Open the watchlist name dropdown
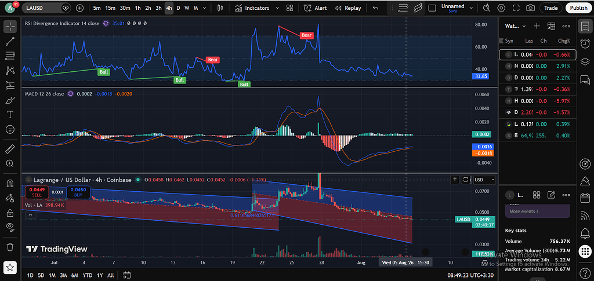This screenshot has height=281, width=594. click(x=516, y=26)
